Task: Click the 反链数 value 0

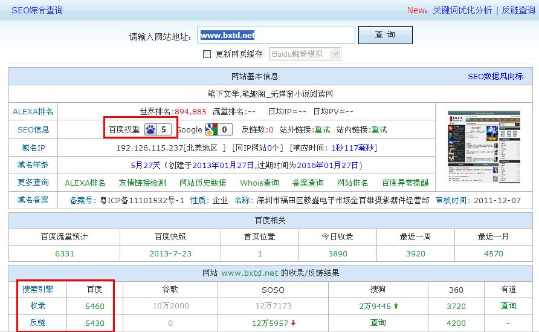Action: [x=271, y=129]
